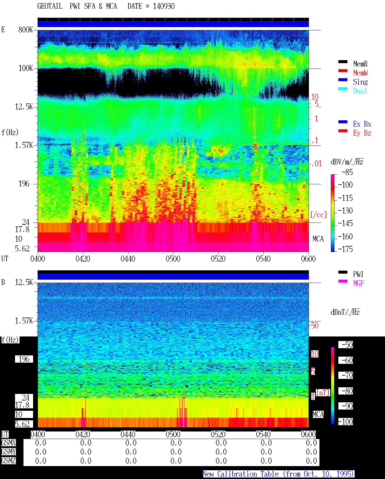Select the 100K frequency axis label
385x479 pixels.
(26, 68)
